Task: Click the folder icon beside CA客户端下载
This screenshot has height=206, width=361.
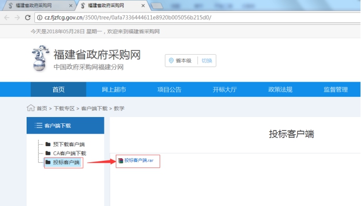Action: [48, 153]
